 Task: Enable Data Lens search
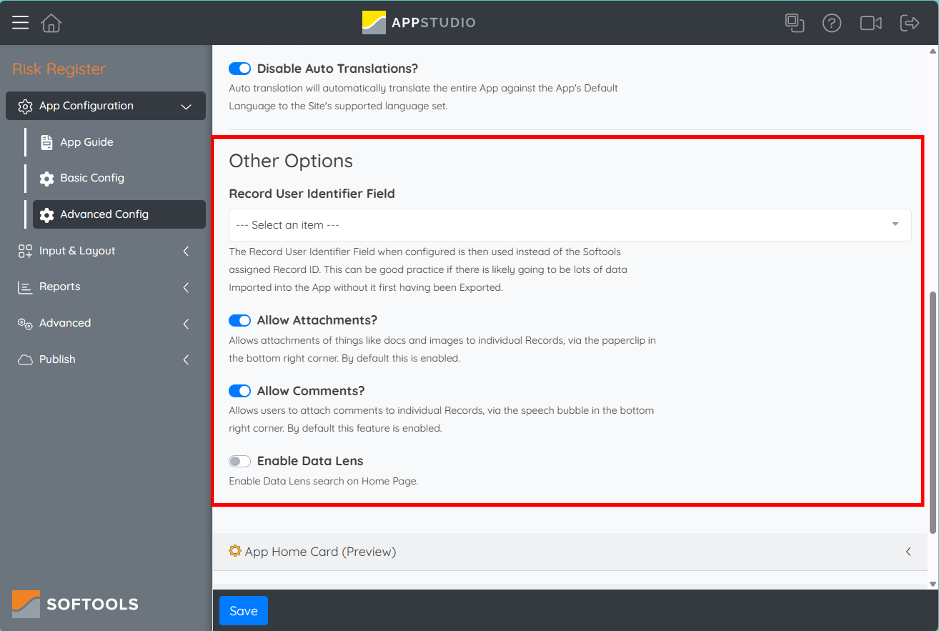pos(239,461)
